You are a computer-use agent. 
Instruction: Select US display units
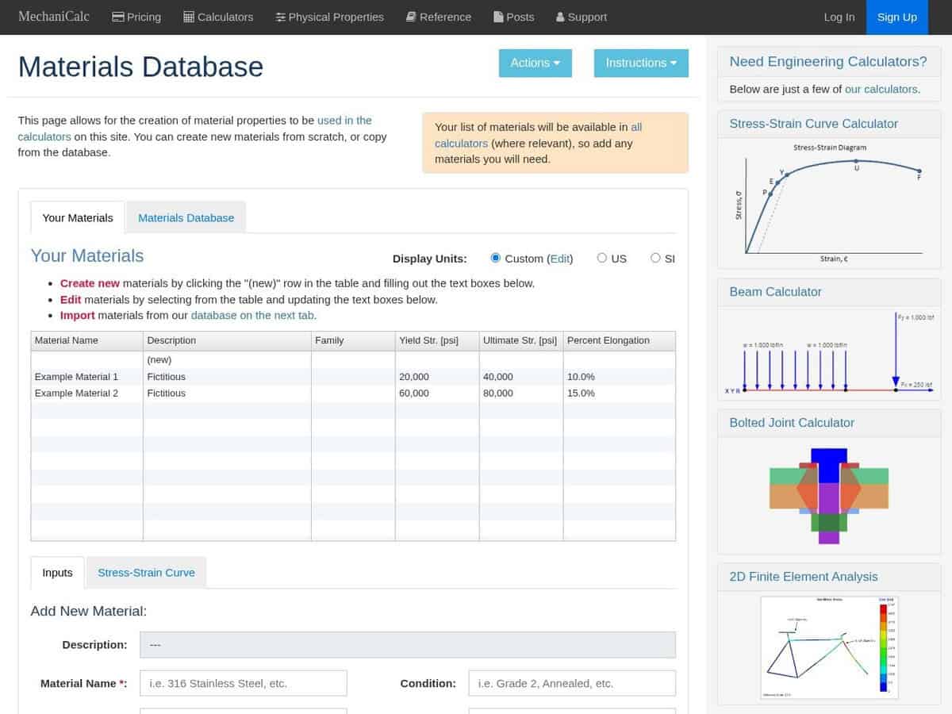tap(602, 258)
